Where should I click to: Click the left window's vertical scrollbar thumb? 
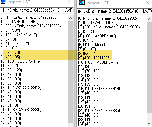pos(71,72)
